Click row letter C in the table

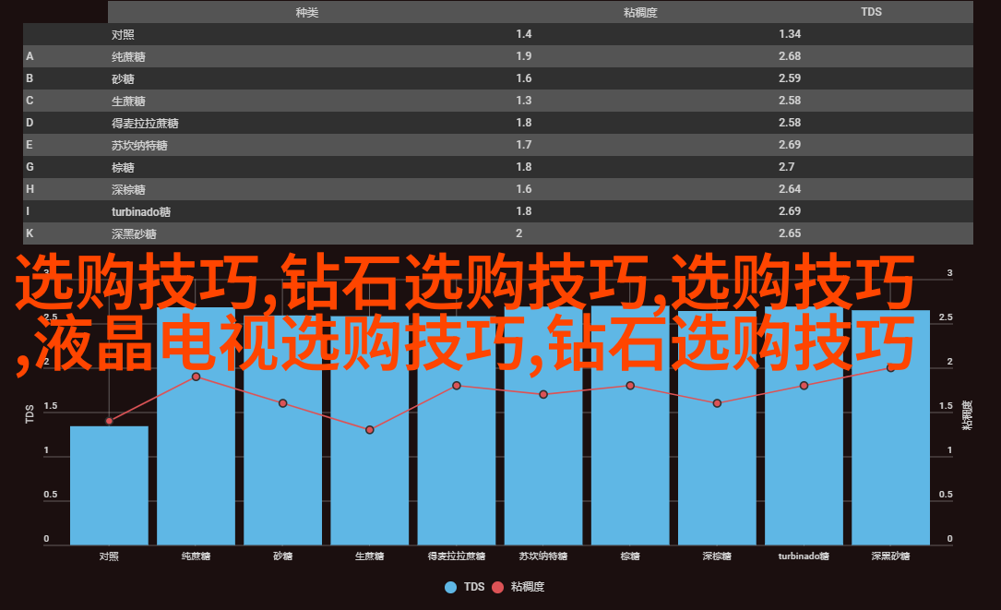30,101
